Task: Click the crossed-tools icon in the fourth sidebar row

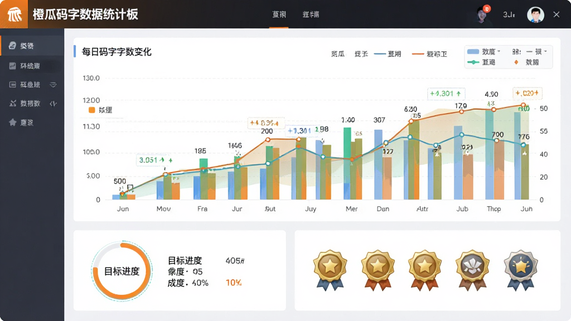Action: [12, 103]
